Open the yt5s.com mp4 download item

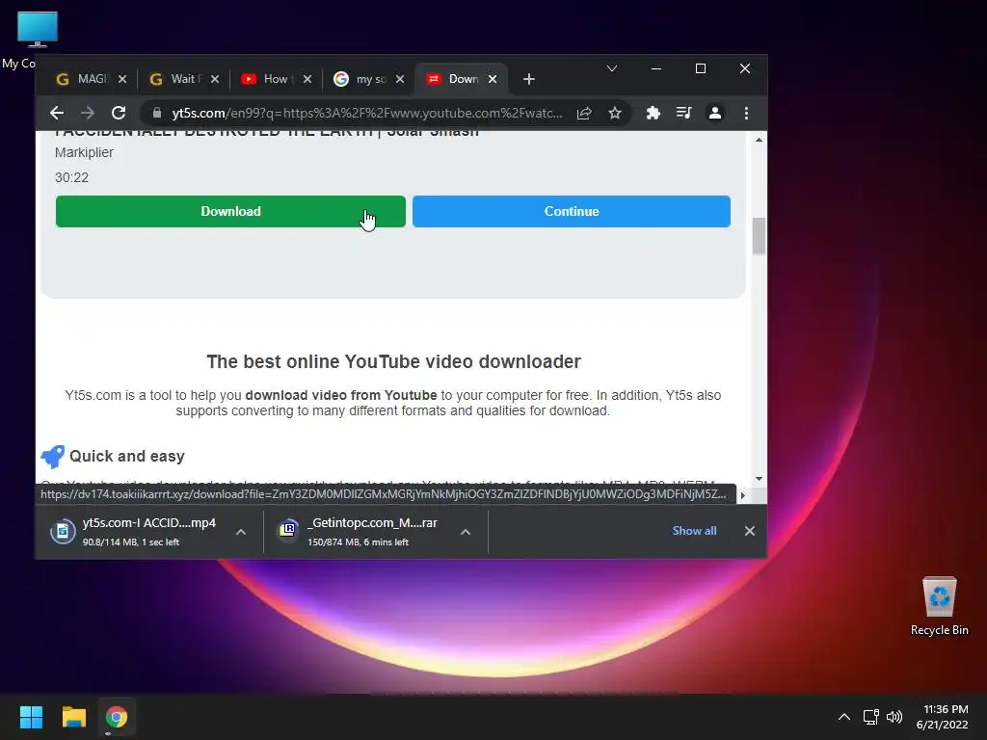(149, 531)
